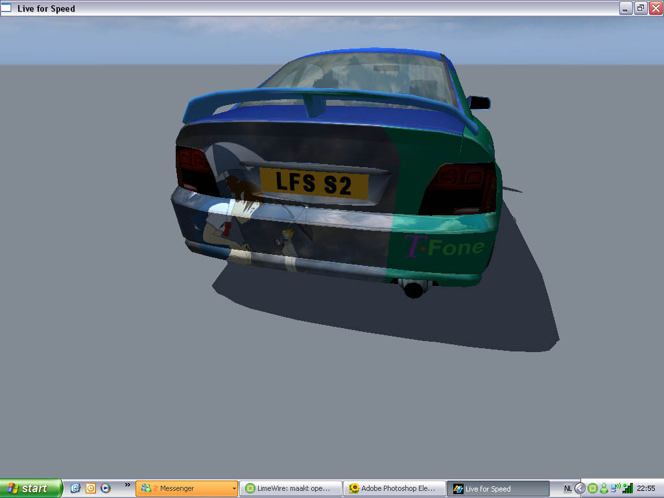This screenshot has width=664, height=498.
Task: Close the Live for Speed window
Action: (656, 8)
